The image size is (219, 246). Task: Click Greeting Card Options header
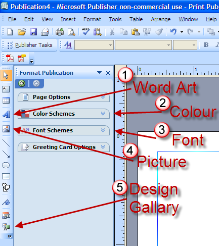[64, 147]
